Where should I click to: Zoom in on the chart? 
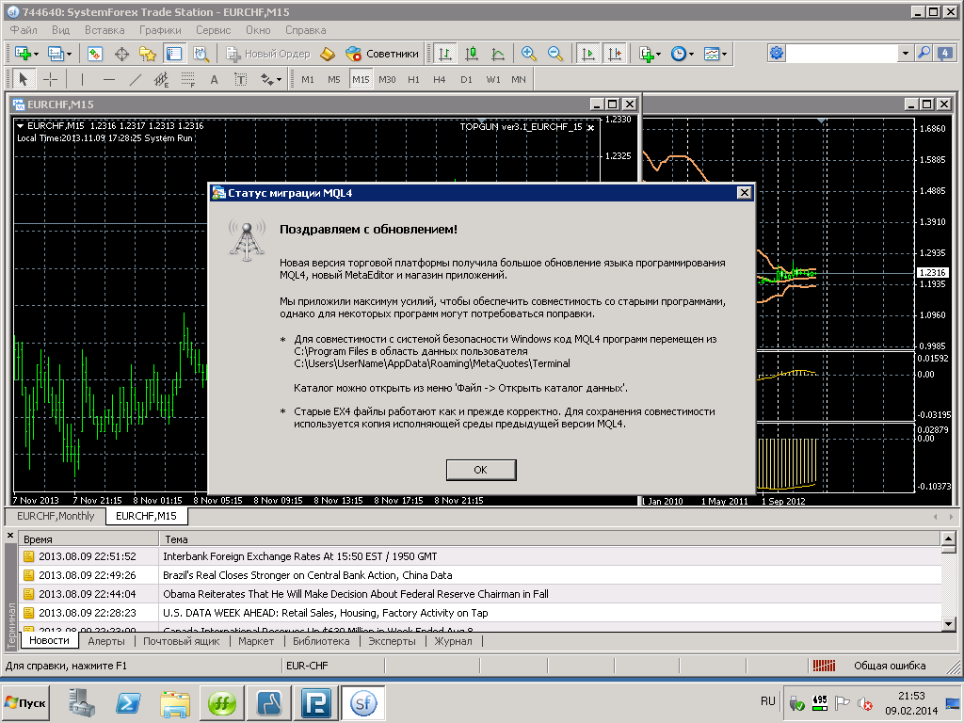coord(528,54)
